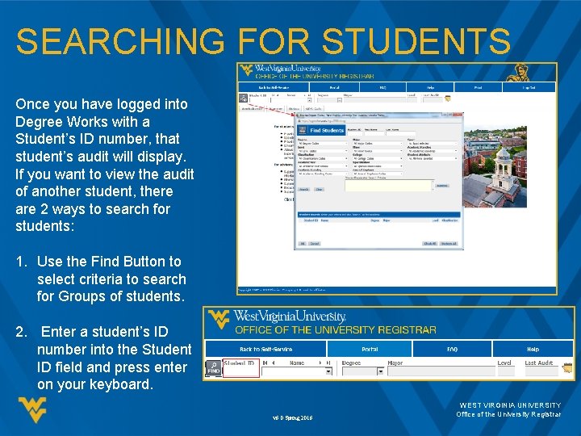
Task: Go to first student record in enlarged toolbar
Action: point(265,363)
